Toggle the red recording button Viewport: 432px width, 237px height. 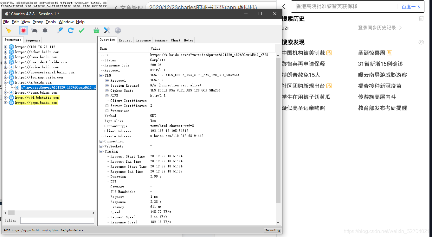click(x=23, y=30)
